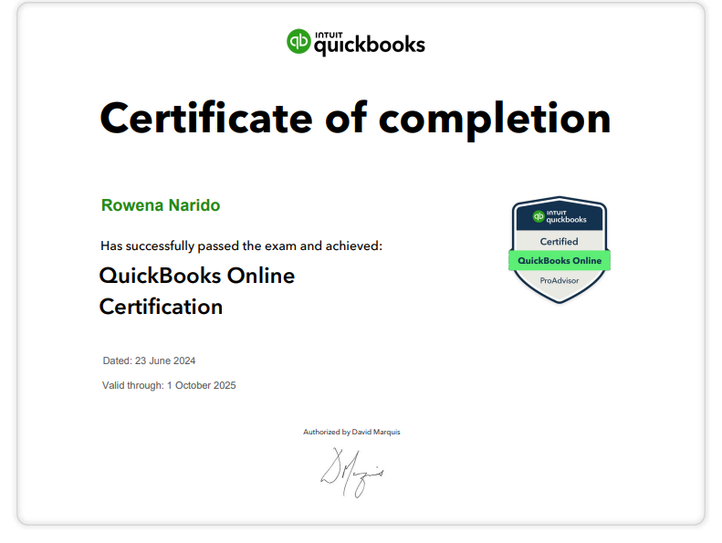The height and width of the screenshot is (543, 722).
Task: Click the QuickBooks Online ProAdvisor badge
Action: click(560, 250)
